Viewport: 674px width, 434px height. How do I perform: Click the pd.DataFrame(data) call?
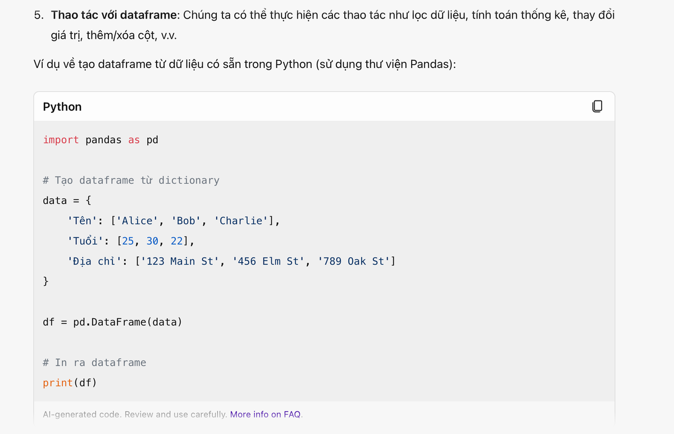(127, 322)
